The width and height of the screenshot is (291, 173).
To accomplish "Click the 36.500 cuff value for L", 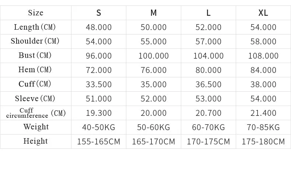I will pos(208,84).
